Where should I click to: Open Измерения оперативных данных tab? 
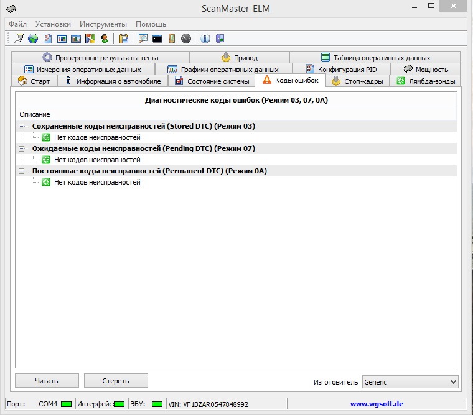tap(83, 69)
